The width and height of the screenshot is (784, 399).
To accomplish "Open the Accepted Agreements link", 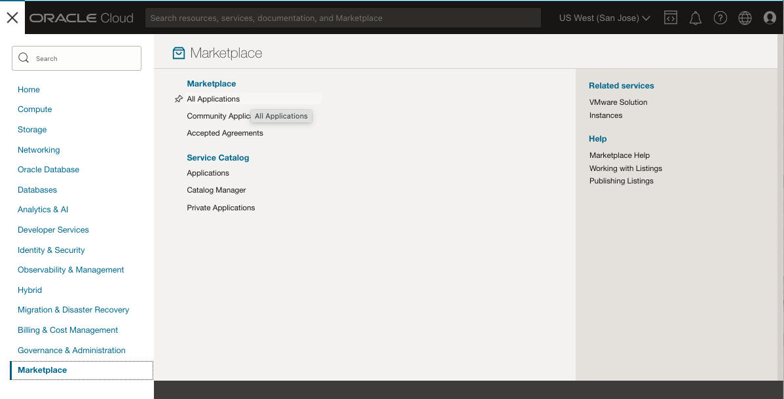I will tap(225, 133).
